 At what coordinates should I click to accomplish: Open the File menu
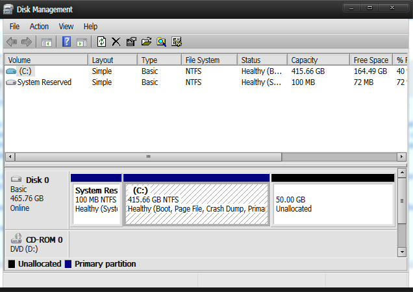click(x=14, y=27)
